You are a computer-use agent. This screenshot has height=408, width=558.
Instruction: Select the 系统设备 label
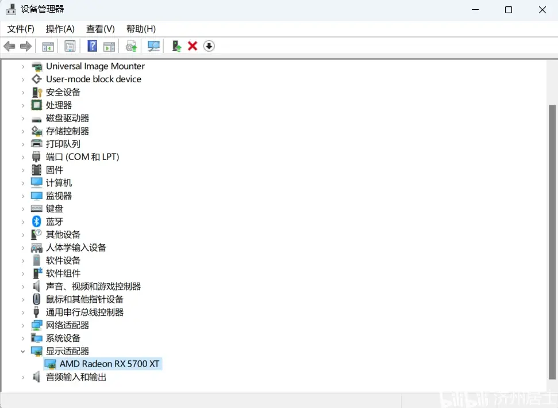click(63, 338)
